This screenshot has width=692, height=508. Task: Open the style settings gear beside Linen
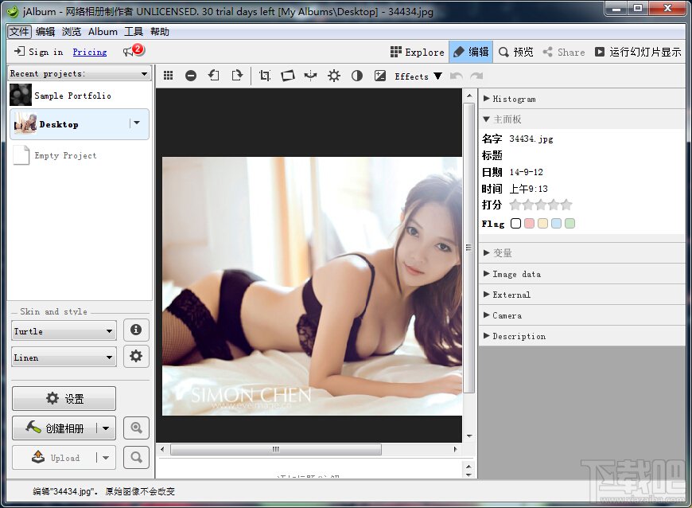point(136,357)
